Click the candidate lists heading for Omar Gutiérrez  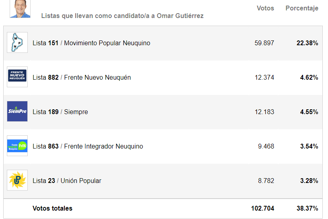coord(122,16)
